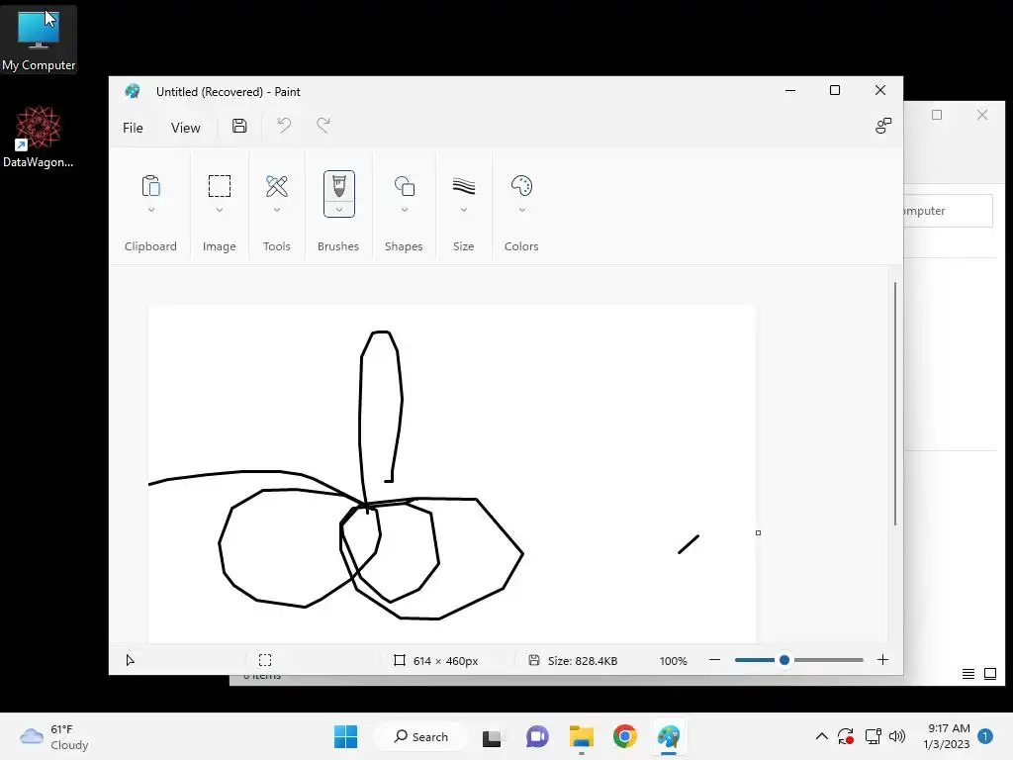
Task: Open the line Size icon
Action: click(463, 186)
